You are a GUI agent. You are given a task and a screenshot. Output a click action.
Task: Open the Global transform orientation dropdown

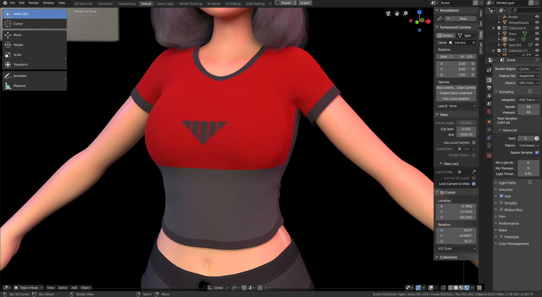click(x=218, y=288)
